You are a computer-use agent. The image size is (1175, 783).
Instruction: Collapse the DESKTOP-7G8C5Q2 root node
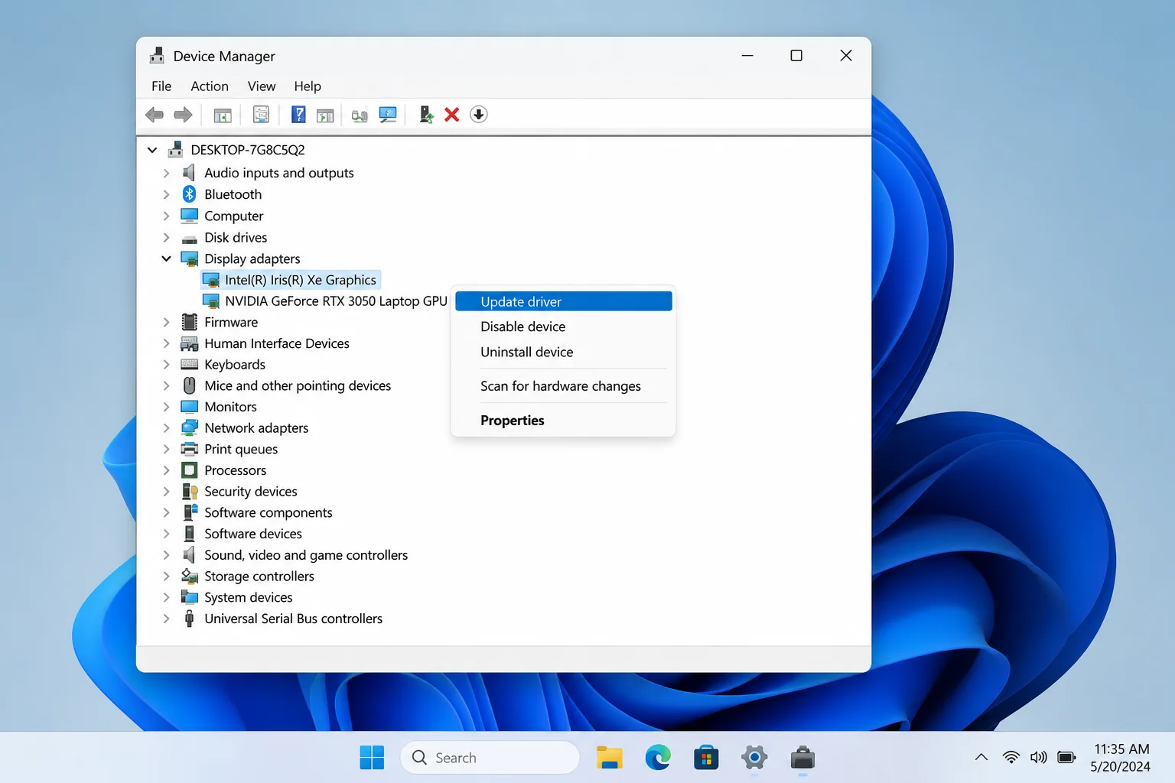click(x=152, y=150)
